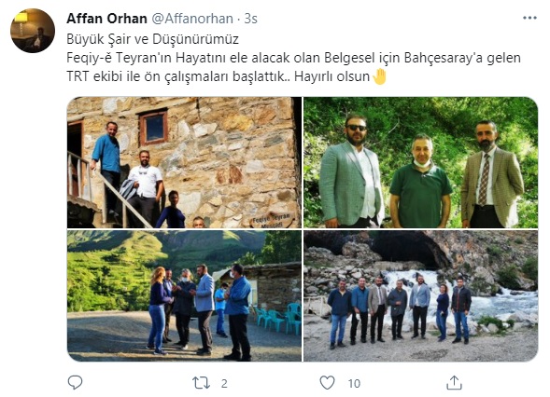Retweet using the arrows icon
The image size is (550, 397).
[x=202, y=383]
